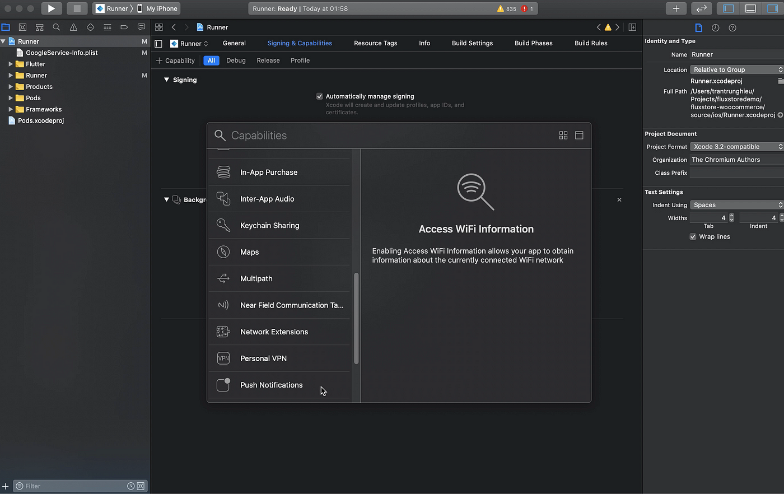
Task: Open the Project Format dropdown
Action: [737, 147]
